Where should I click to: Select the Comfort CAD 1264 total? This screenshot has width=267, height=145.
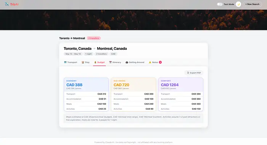tap(170, 85)
